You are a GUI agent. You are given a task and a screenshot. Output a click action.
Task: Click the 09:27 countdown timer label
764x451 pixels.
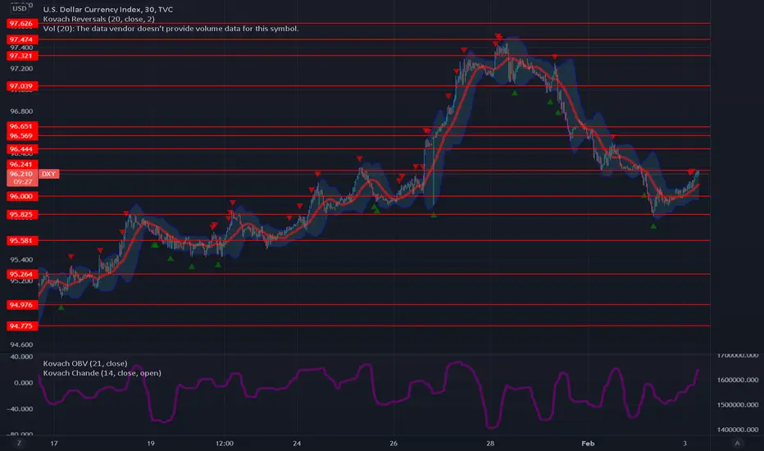(23, 182)
